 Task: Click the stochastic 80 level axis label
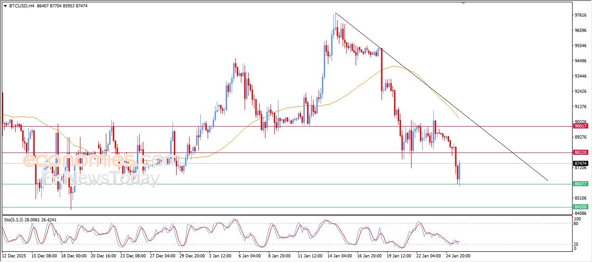click(575, 224)
